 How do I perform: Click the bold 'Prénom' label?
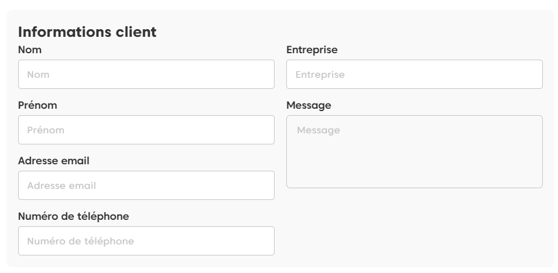click(x=37, y=106)
